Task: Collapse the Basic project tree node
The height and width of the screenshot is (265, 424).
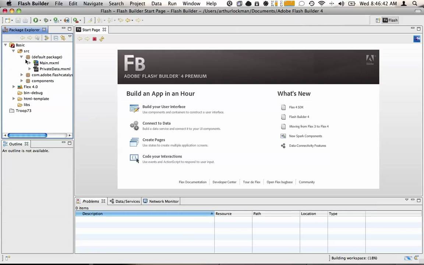Action: [x=6, y=45]
